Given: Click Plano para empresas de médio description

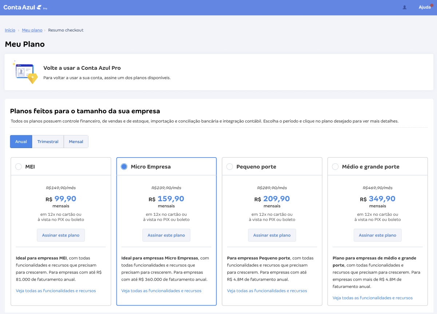Looking at the screenshot, I should point(376,272).
